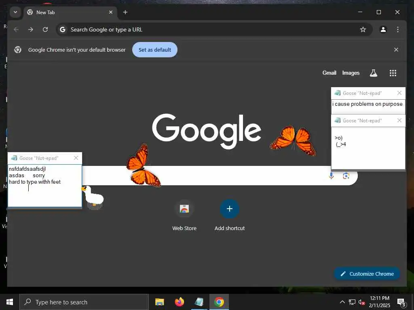Screen dimensions: 414x310
Task: Open Firefox from the taskbar
Action: click(x=179, y=302)
